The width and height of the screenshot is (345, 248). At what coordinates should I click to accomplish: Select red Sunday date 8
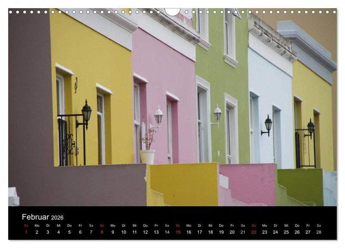(102, 232)
